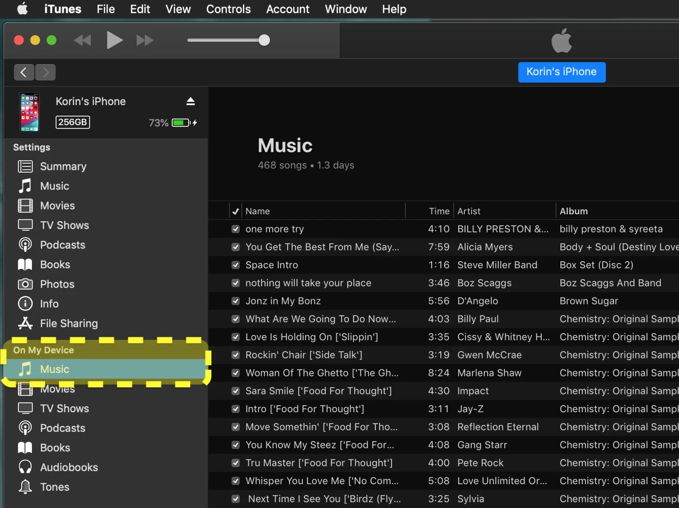Uncheck 'What Are We Going To Do Now'
Image resolution: width=679 pixels, height=508 pixels.
(x=235, y=319)
